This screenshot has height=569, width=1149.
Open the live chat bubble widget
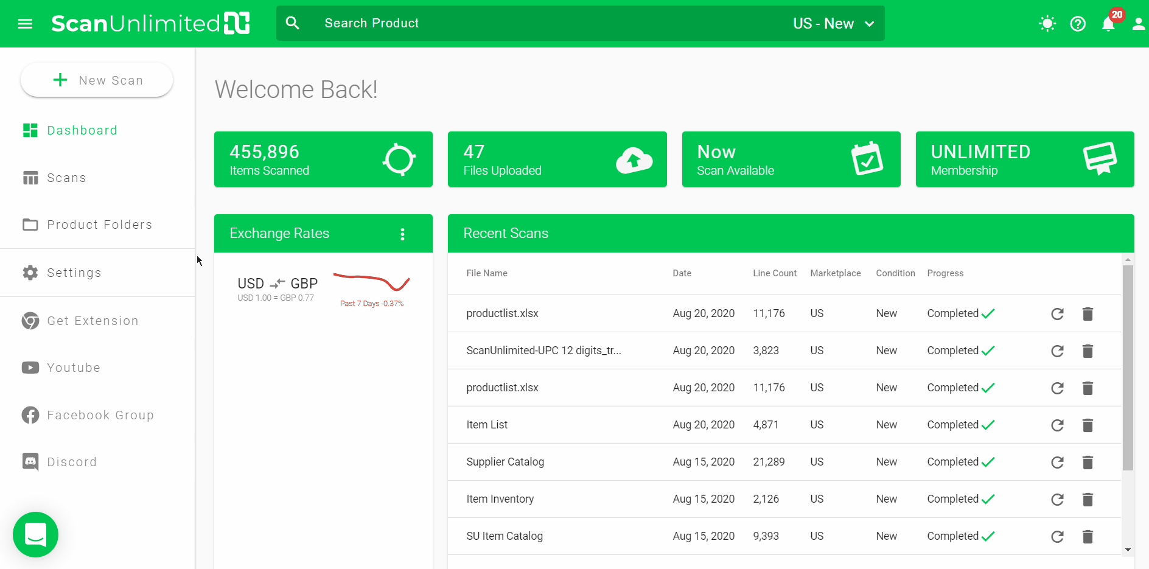click(x=35, y=534)
